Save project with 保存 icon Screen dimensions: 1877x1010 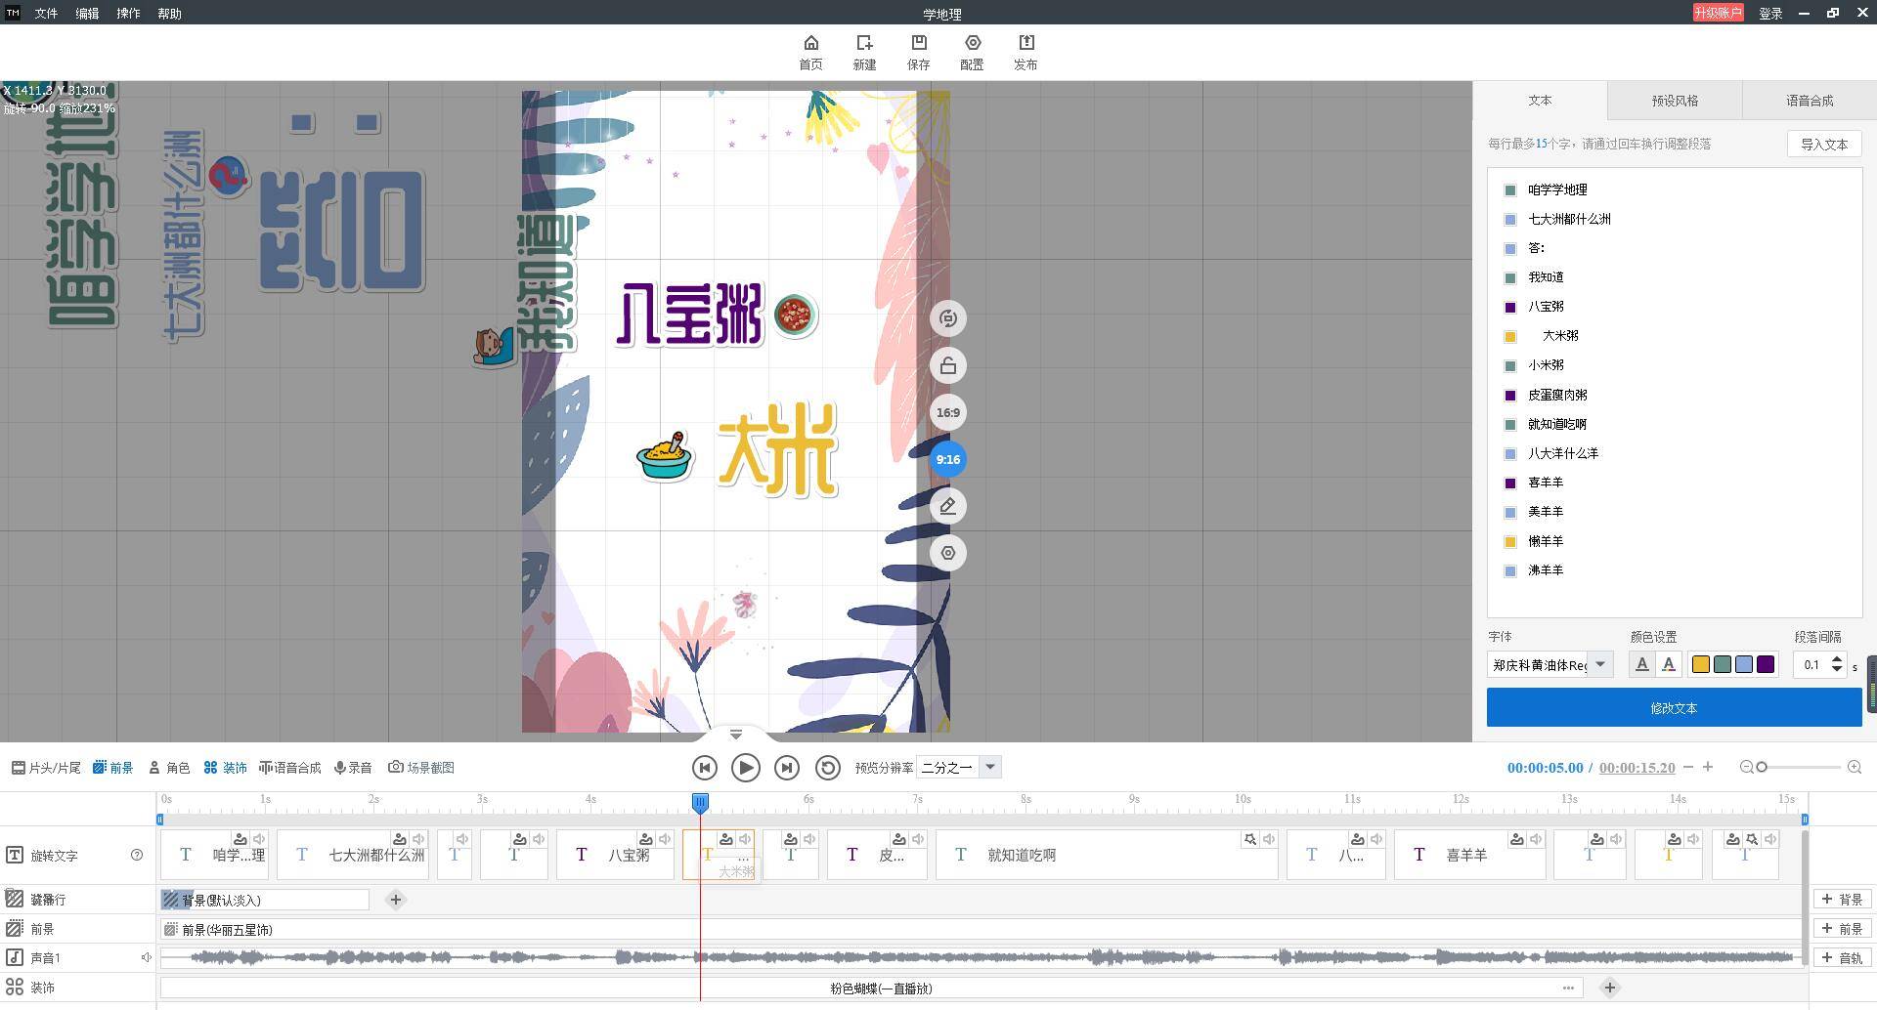[918, 53]
